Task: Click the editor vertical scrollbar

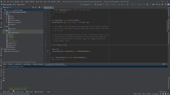Action: tap(167, 26)
